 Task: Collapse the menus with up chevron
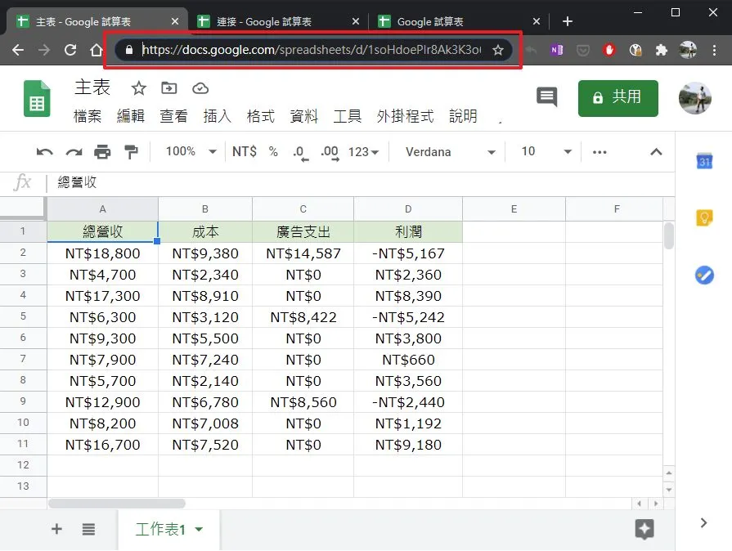coord(656,151)
